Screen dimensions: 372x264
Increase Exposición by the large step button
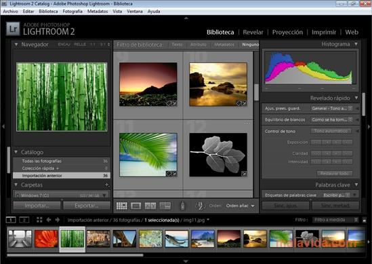pos(348,143)
